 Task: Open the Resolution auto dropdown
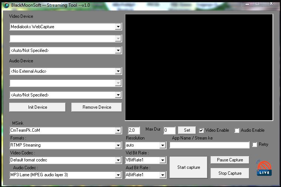(146, 145)
